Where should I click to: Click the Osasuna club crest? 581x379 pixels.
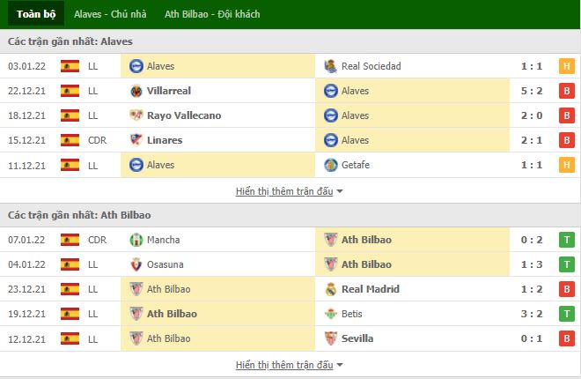click(x=136, y=264)
